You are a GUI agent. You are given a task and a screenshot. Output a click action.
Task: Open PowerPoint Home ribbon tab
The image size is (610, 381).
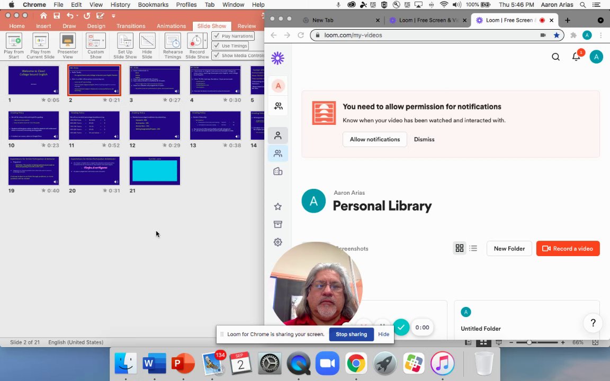(x=17, y=26)
